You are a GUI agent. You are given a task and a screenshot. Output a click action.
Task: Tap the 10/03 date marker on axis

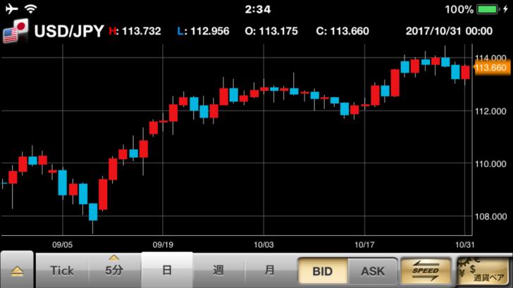263,244
